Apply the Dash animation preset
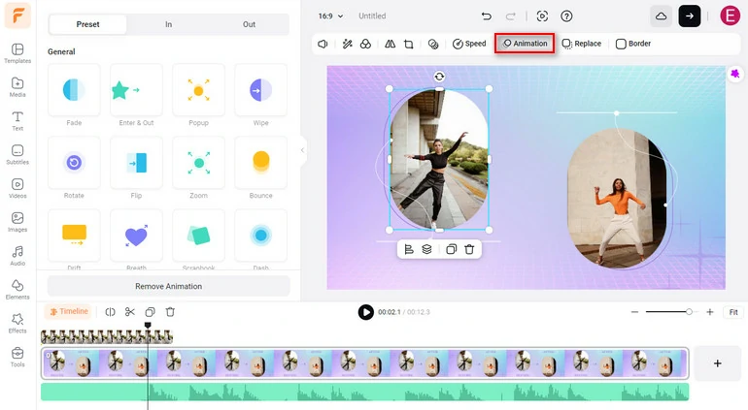The height and width of the screenshot is (410, 748). tap(261, 236)
